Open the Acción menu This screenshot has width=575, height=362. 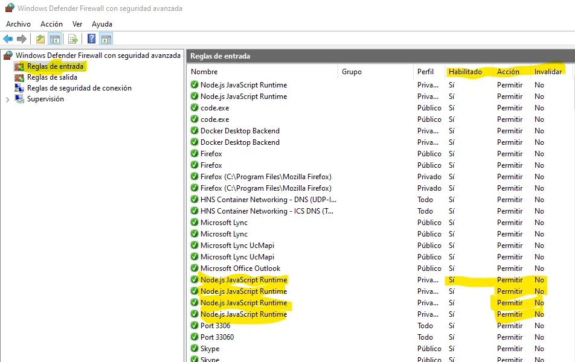(51, 24)
